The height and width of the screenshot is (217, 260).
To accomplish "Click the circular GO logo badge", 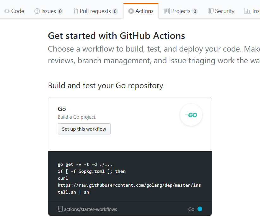I will (191, 115).
